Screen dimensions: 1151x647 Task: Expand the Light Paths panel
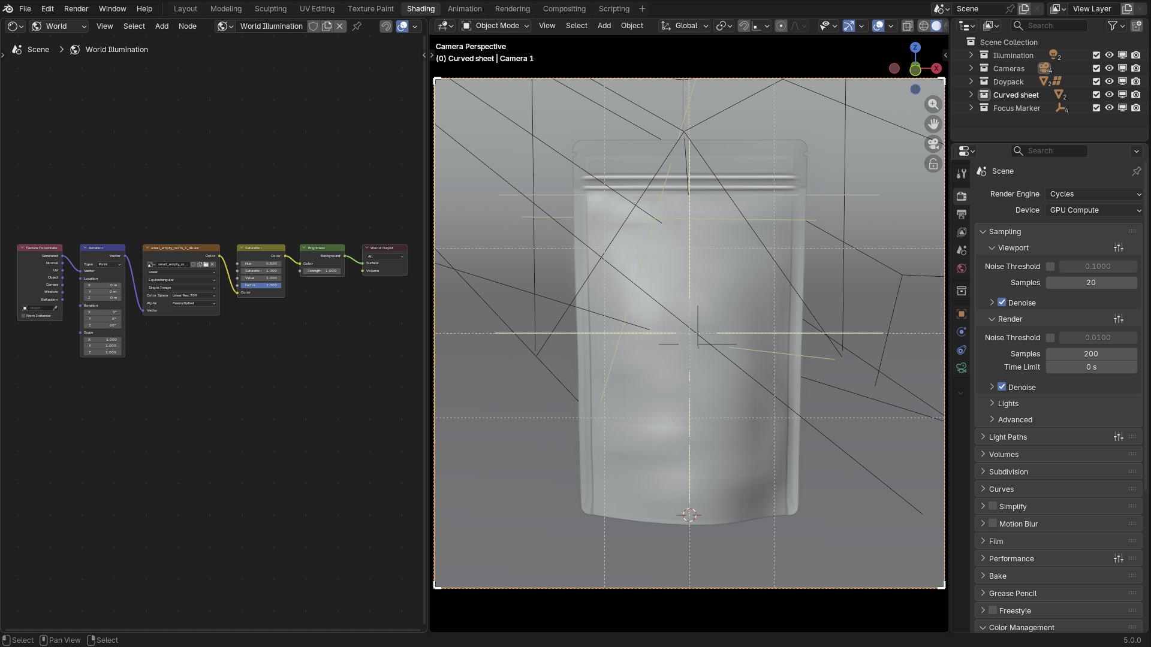point(1008,437)
